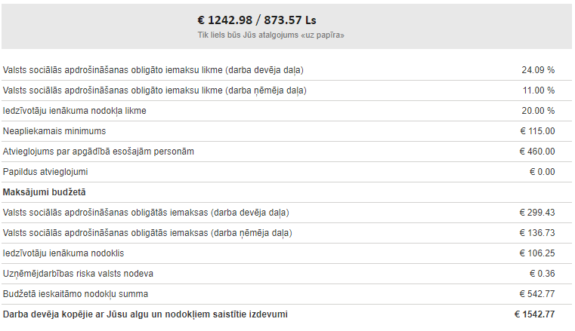Screen dimensions: 575x331
Task: Select the 'uz papīra' subtitle text
Action: coord(271,35)
